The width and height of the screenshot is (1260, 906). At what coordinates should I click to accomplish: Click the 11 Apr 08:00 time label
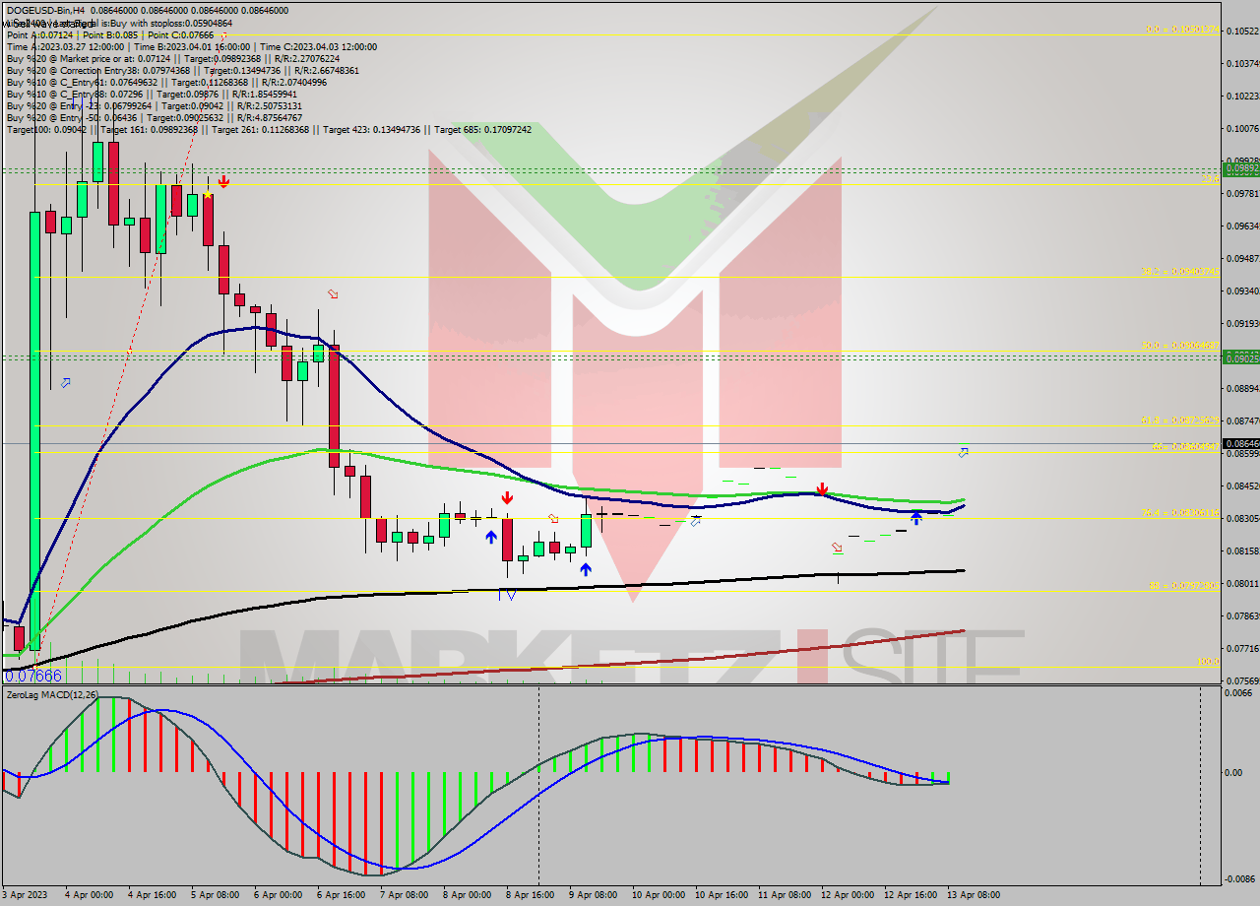coord(784,895)
